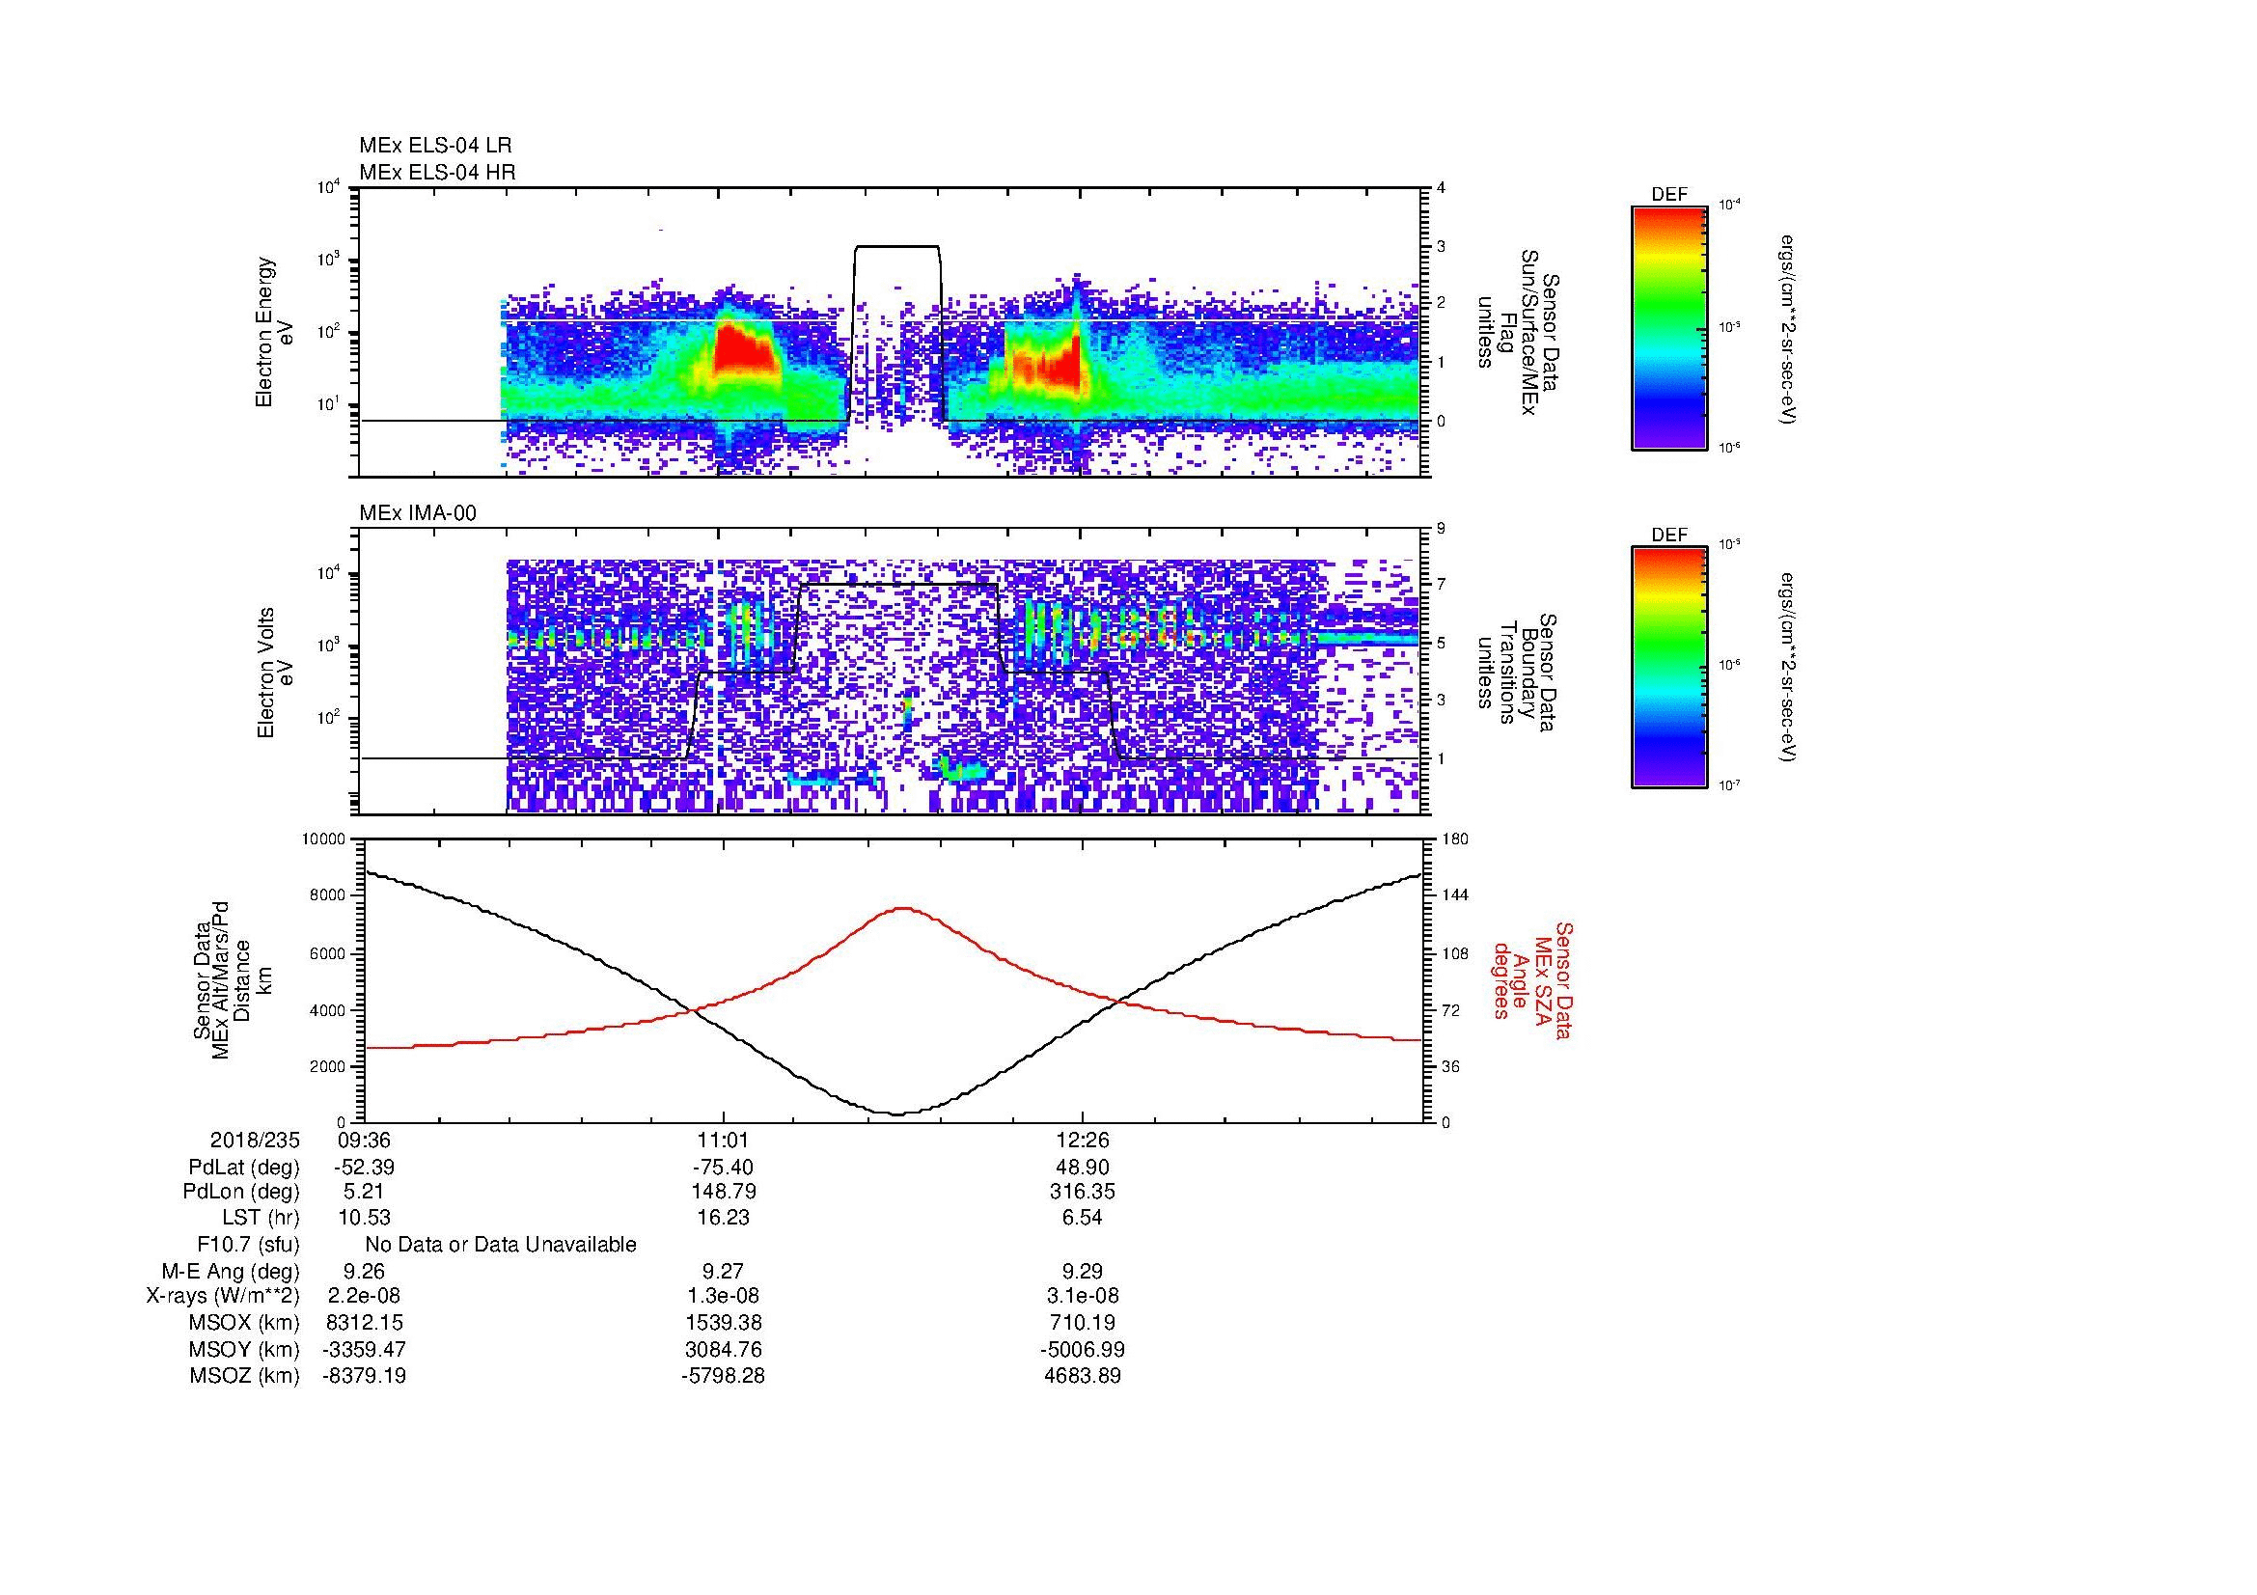2257x1595 pixels.
Task: Click the MSOZ value '4683.89'
Action: click(x=1082, y=1376)
